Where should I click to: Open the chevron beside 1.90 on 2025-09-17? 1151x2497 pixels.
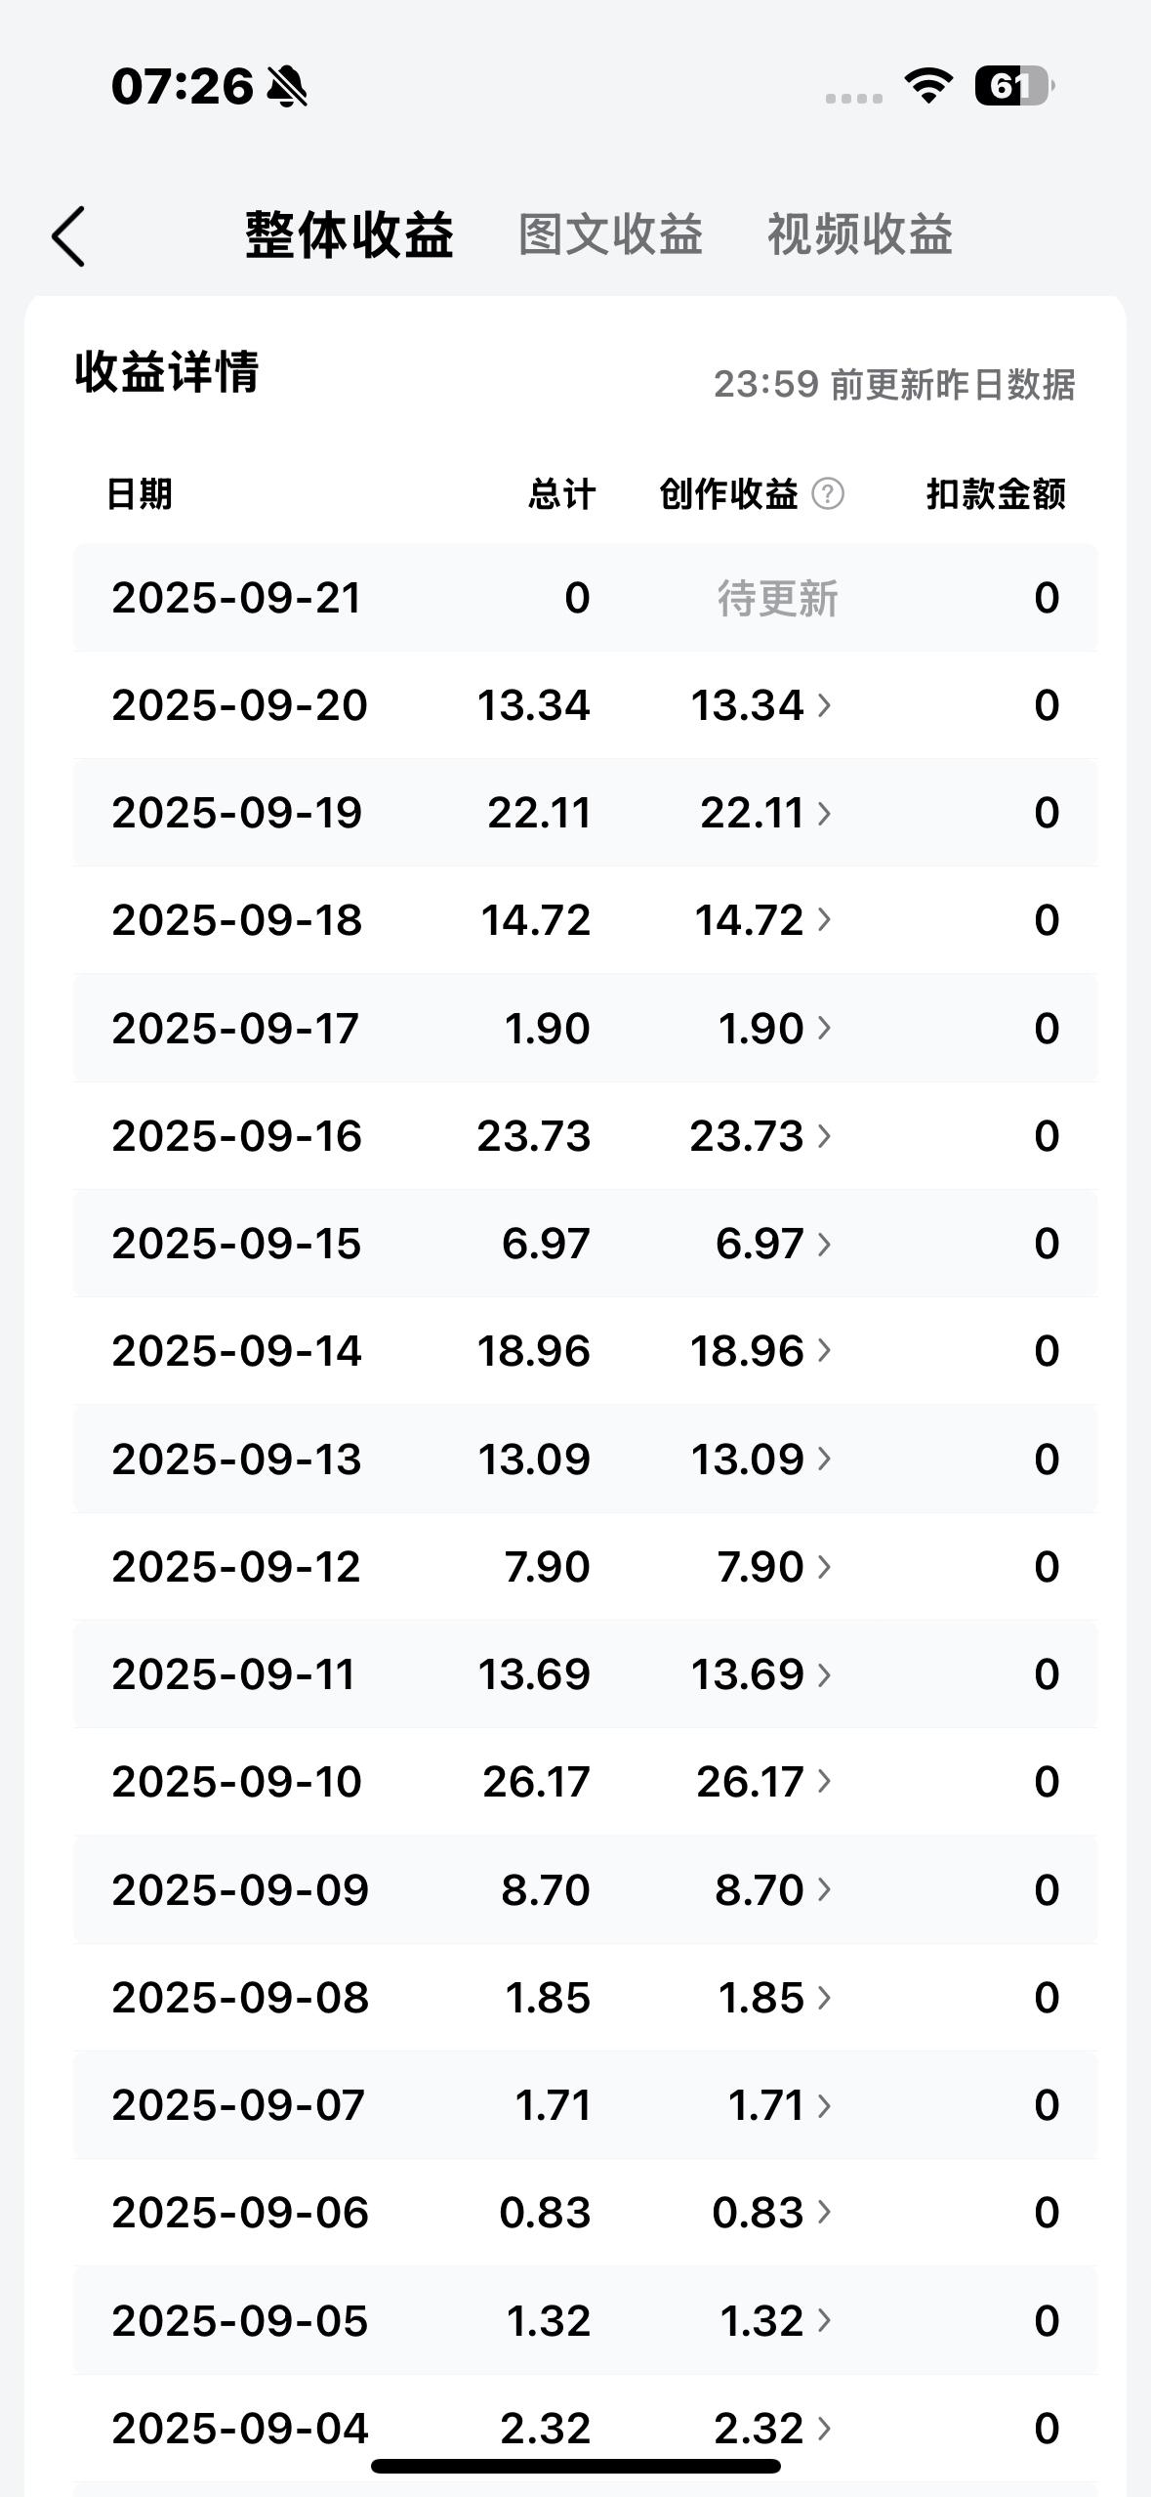coord(824,1028)
